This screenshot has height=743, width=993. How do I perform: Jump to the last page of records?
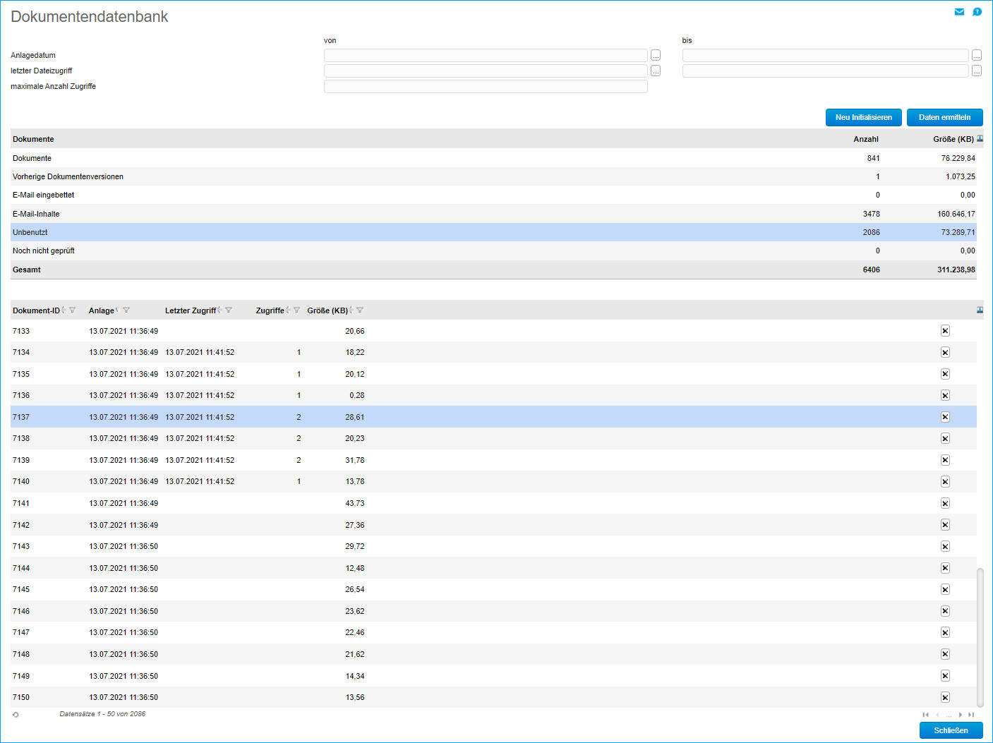[x=971, y=715]
